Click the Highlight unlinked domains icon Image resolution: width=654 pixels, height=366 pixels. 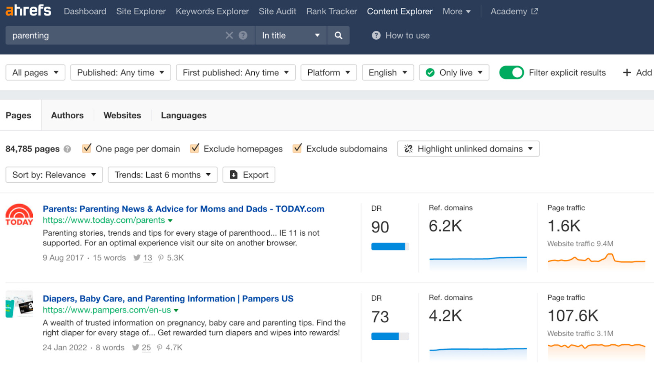point(408,149)
